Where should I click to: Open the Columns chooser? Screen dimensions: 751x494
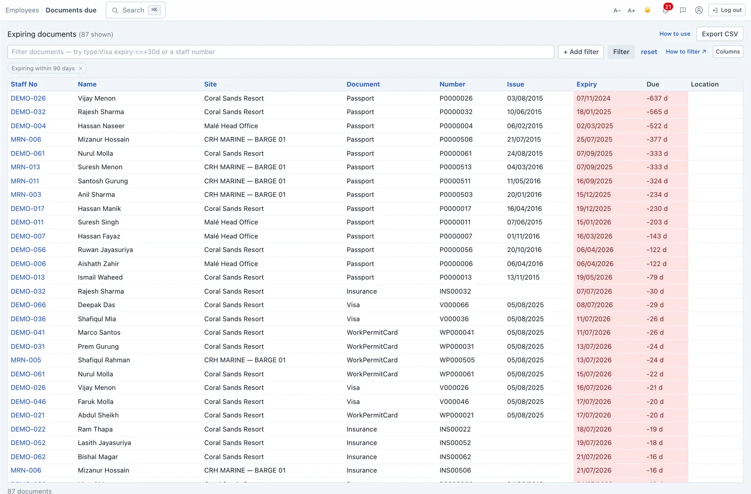pos(728,51)
